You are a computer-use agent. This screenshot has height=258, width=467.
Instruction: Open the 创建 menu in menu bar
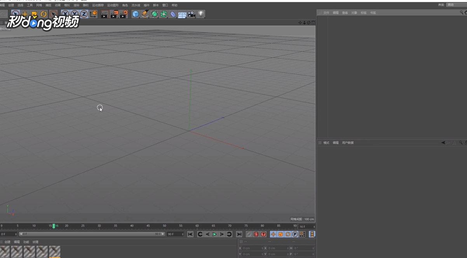click(x=11, y=5)
